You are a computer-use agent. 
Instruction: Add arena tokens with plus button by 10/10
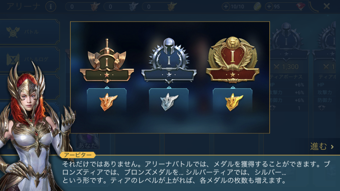[226, 7]
